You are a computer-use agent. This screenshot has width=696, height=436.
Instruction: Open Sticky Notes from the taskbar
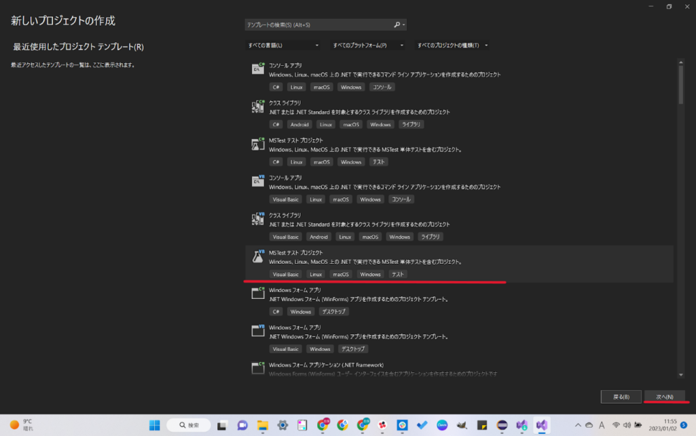coord(482,425)
